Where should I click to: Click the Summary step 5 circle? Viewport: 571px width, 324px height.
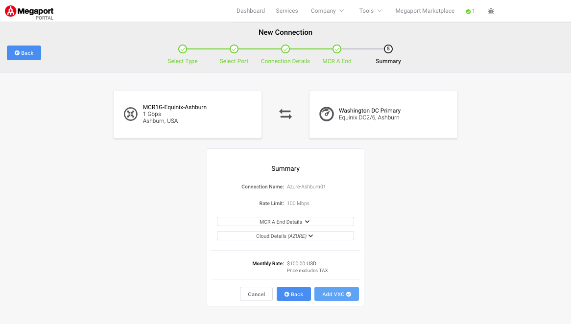tap(388, 49)
